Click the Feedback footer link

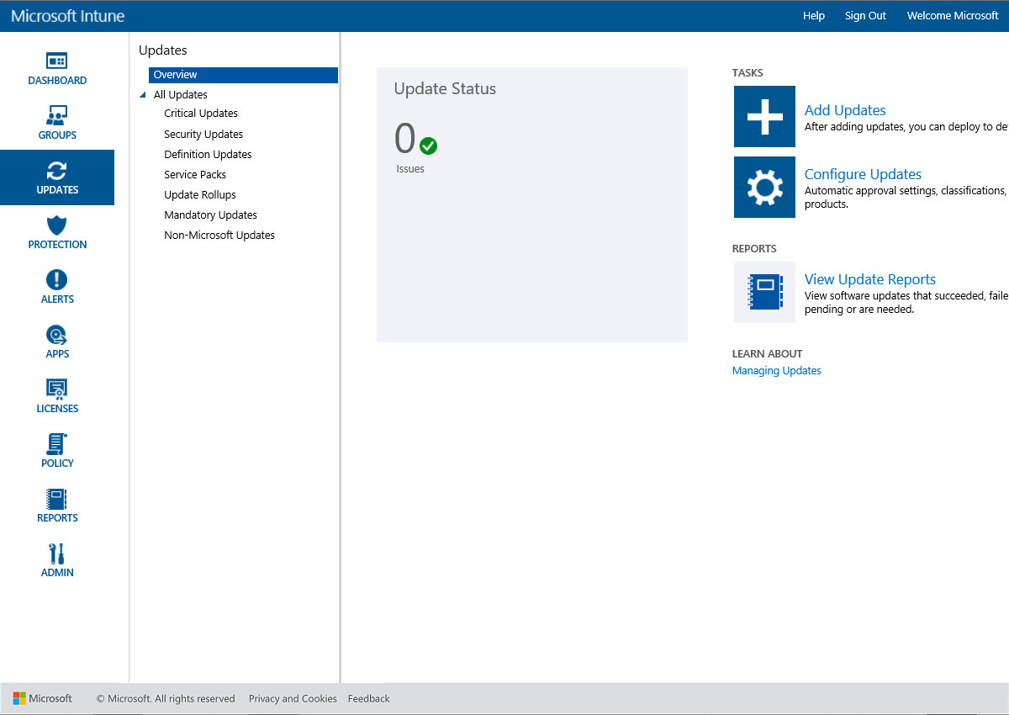pyautogui.click(x=368, y=699)
